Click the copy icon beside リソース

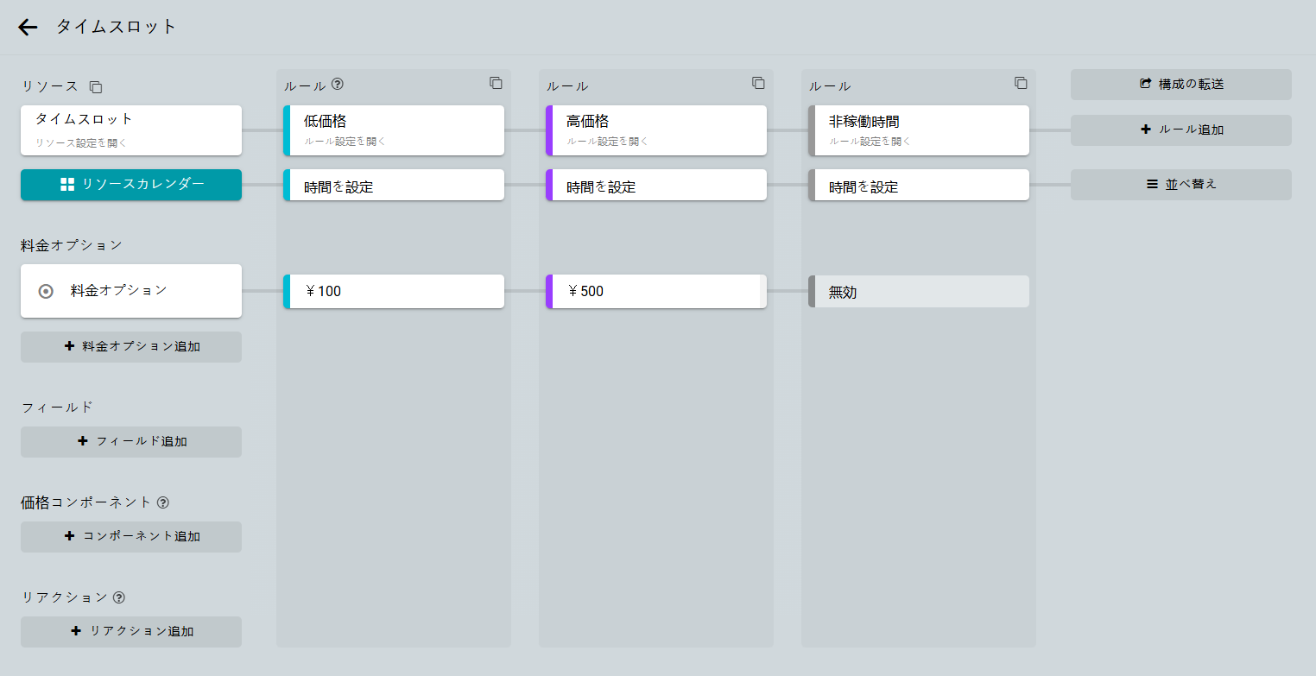(96, 87)
